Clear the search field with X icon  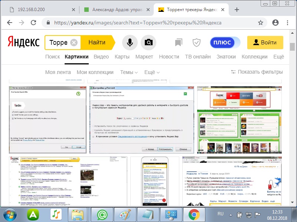[74, 43]
